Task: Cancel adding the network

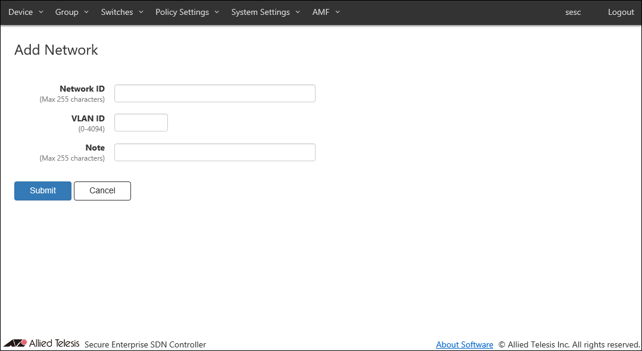Action: pos(102,191)
